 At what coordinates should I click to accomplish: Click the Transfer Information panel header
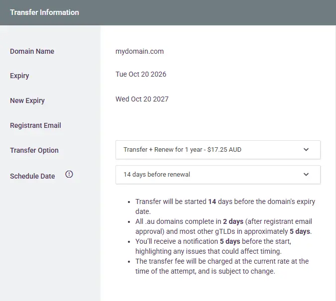point(44,12)
